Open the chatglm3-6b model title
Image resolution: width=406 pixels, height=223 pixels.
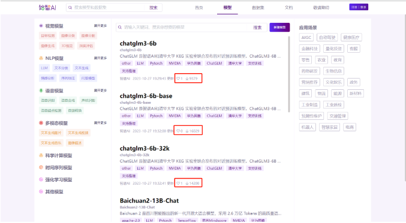pyautogui.click(x=138, y=43)
